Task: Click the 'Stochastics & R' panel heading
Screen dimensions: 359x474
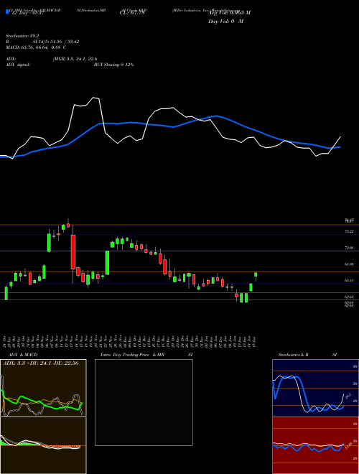Action: (293, 355)
